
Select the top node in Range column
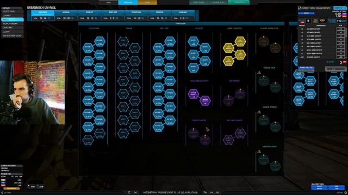point(123,42)
